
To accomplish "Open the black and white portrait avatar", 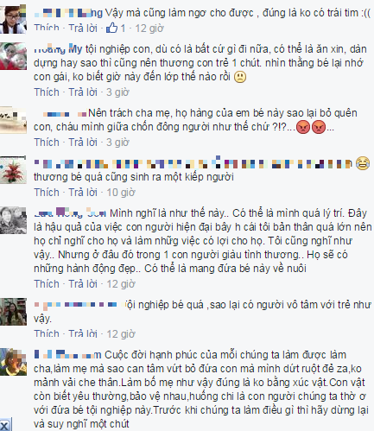I will click(x=13, y=219).
